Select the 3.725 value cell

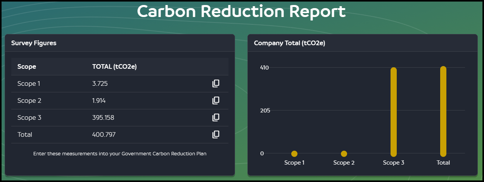(100, 83)
